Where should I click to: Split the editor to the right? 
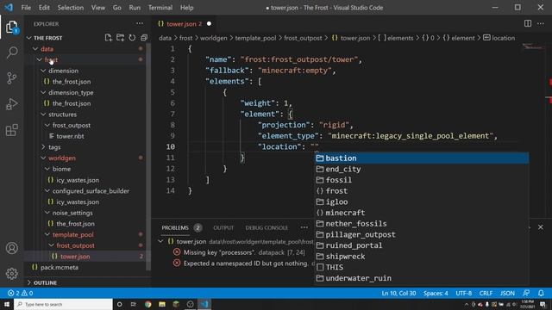[x=528, y=23]
